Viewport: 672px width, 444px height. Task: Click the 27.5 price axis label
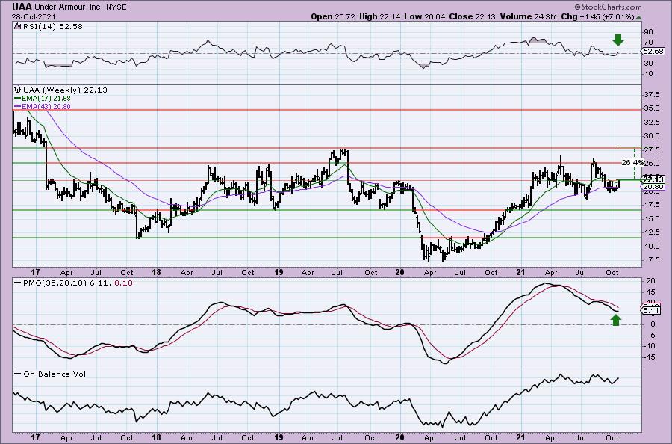[x=651, y=149]
